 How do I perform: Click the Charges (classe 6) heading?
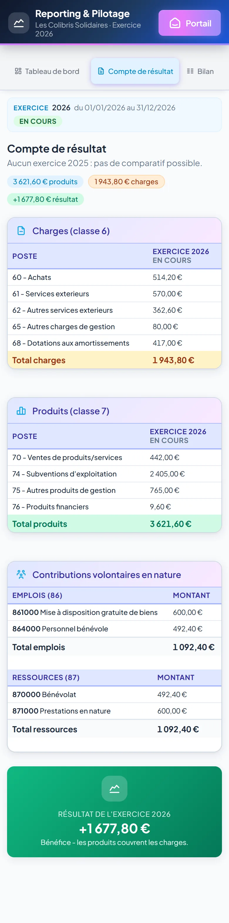pyautogui.click(x=71, y=231)
